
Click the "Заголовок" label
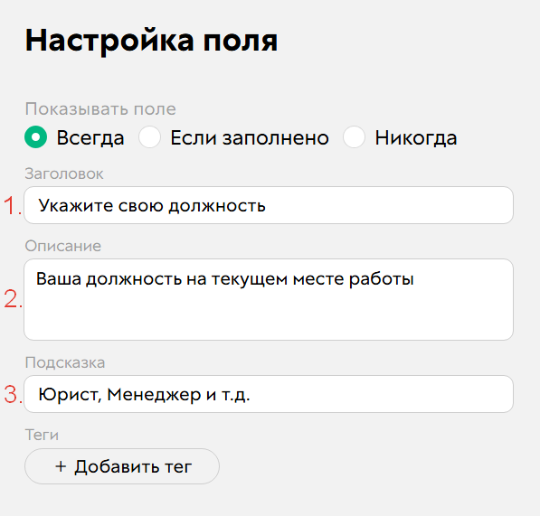click(x=64, y=174)
